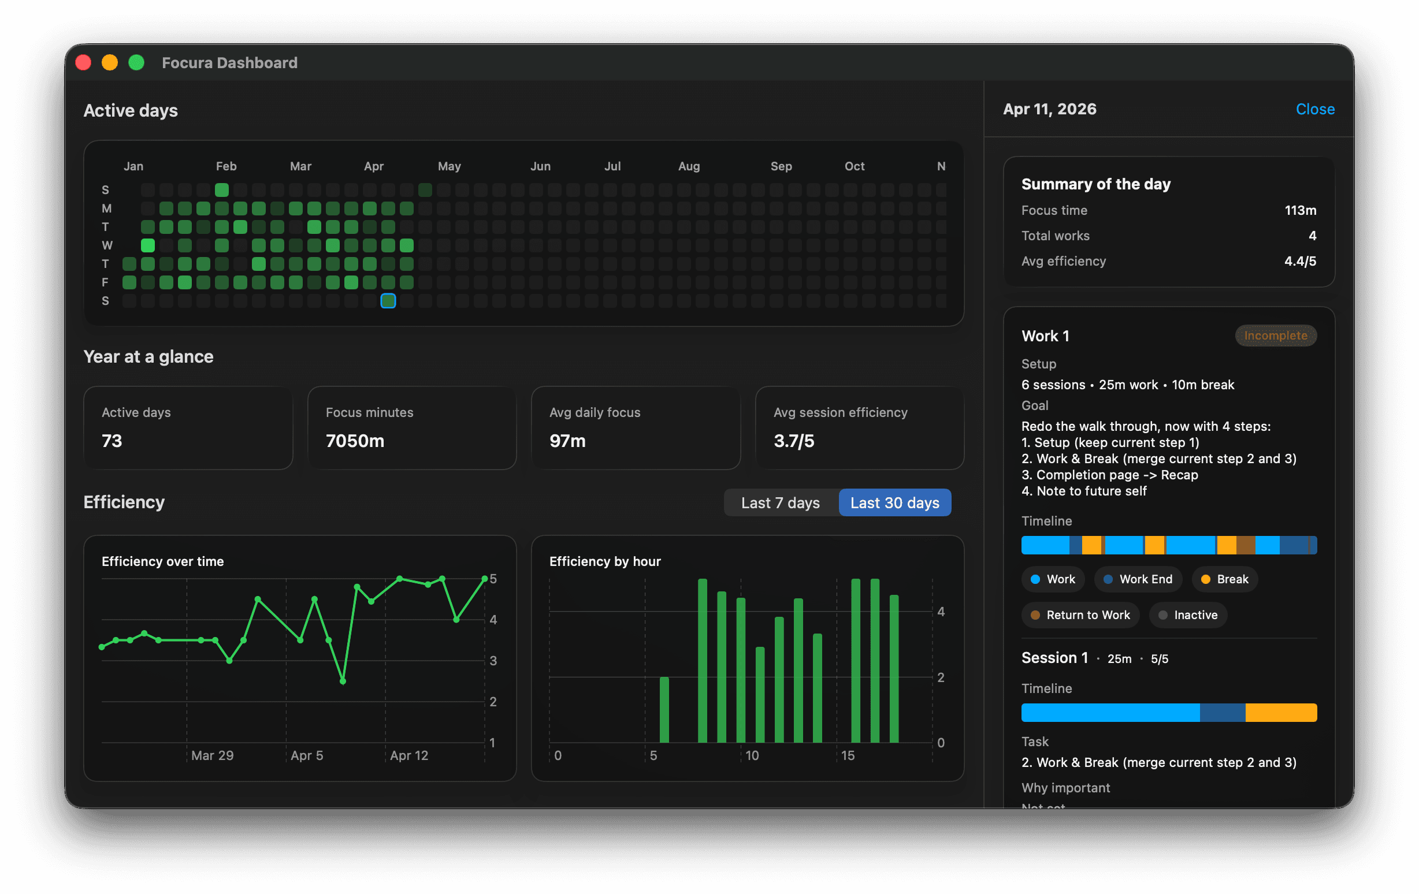Click a data point on Efficiency over time
The height and width of the screenshot is (894, 1419).
pos(258,599)
